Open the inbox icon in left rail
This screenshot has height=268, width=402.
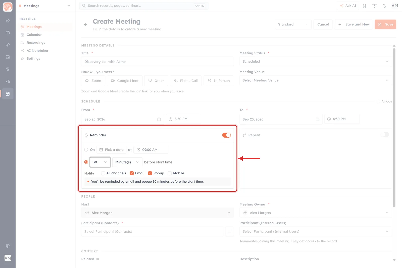coord(8,57)
